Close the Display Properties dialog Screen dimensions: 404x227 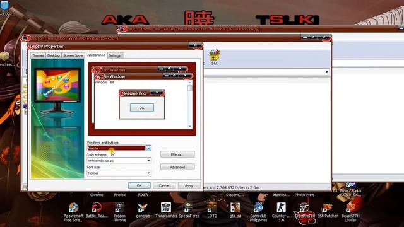[x=195, y=45]
